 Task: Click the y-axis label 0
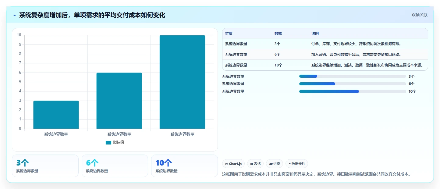coord(20,129)
